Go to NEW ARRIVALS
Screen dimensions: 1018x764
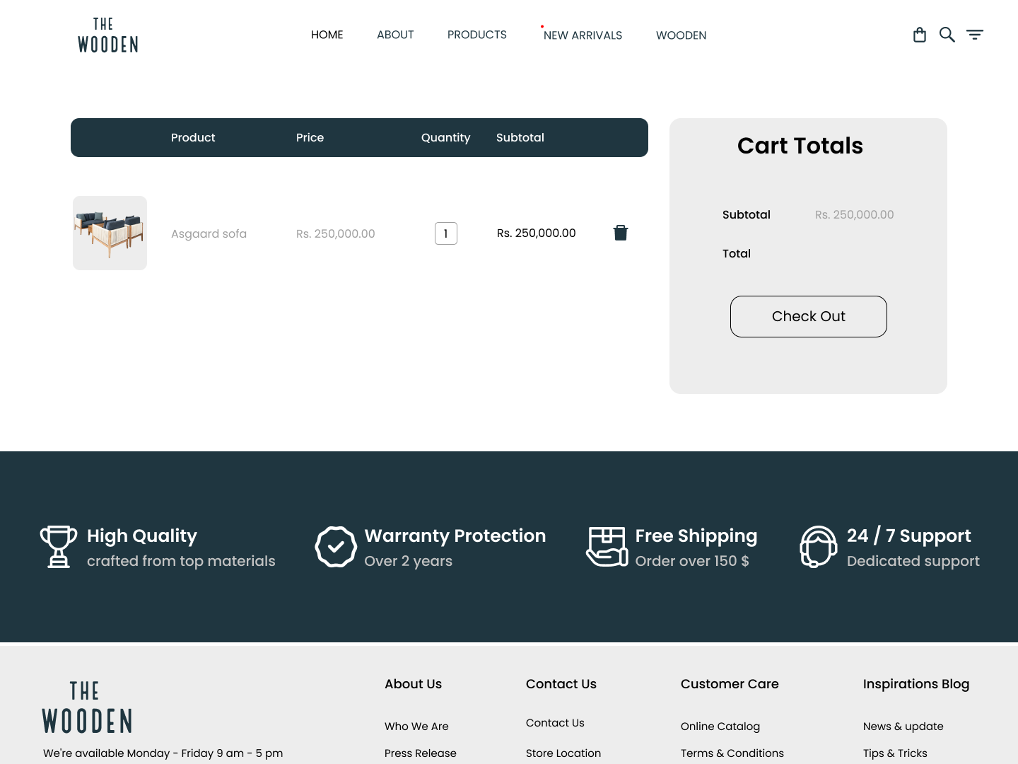pyautogui.click(x=583, y=35)
